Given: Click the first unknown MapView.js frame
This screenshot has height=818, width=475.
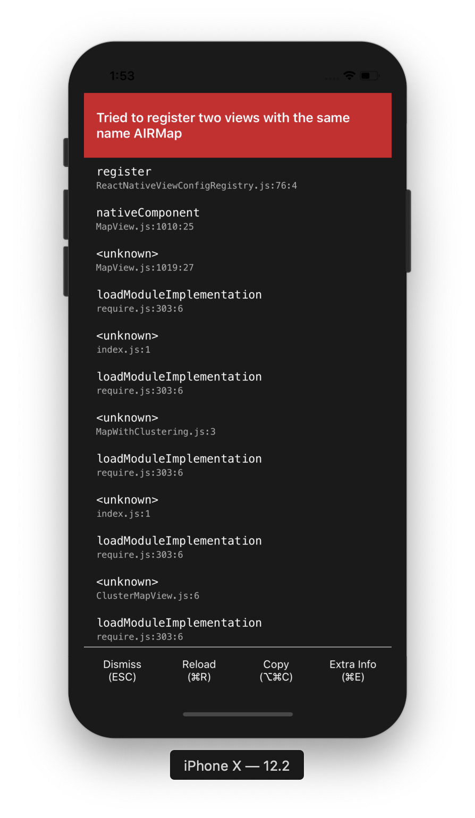Looking at the screenshot, I should click(127, 253).
